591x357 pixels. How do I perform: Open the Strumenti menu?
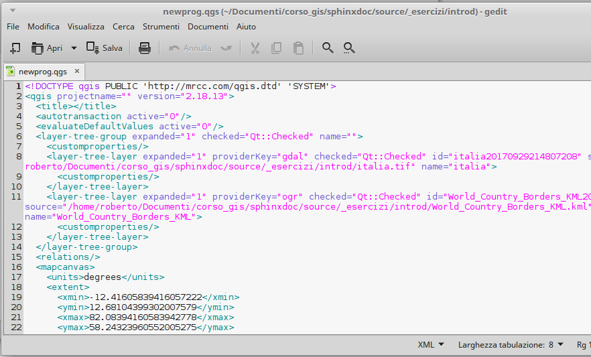[161, 27]
